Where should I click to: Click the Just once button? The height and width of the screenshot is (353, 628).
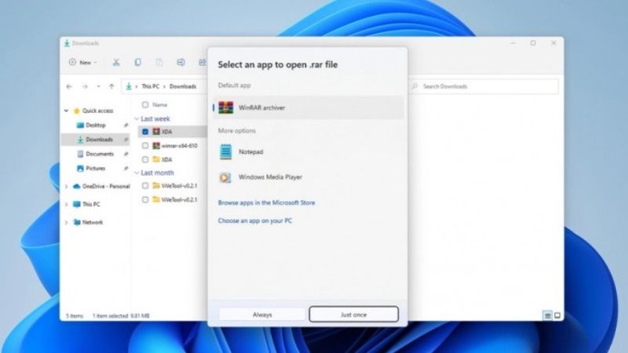(x=354, y=315)
